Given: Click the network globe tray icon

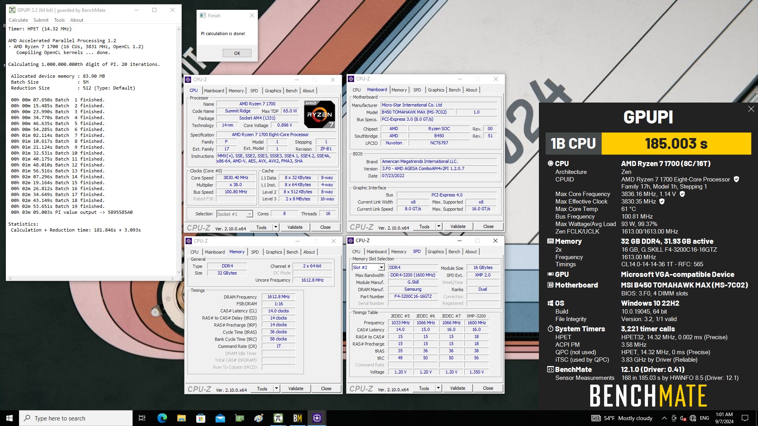Looking at the screenshot, I should [693, 418].
